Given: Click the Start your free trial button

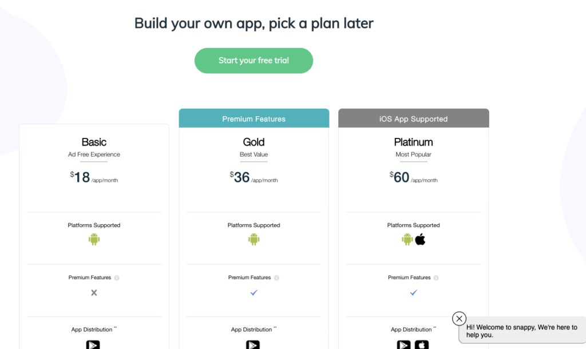Looking at the screenshot, I should [x=254, y=61].
